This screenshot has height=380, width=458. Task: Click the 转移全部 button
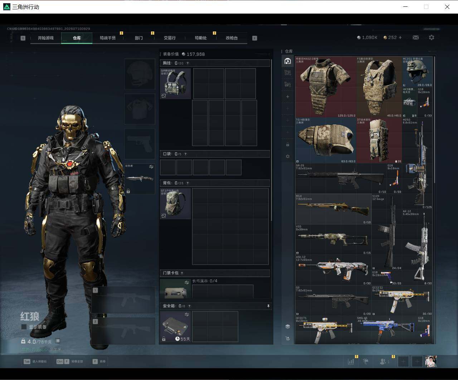pyautogui.click(x=70, y=361)
